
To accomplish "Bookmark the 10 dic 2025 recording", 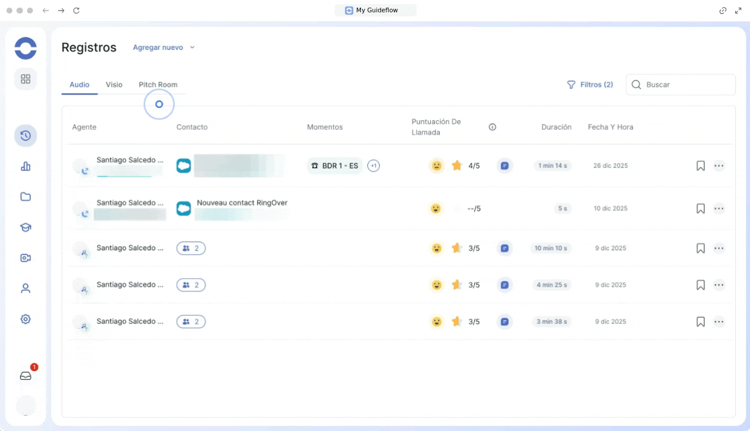I will (700, 208).
